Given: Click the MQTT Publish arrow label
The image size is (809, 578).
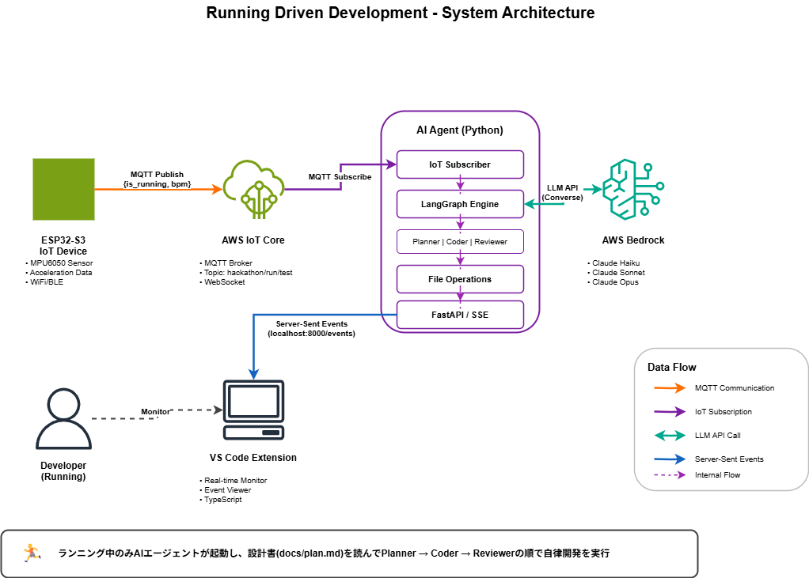Looking at the screenshot, I should (157, 179).
